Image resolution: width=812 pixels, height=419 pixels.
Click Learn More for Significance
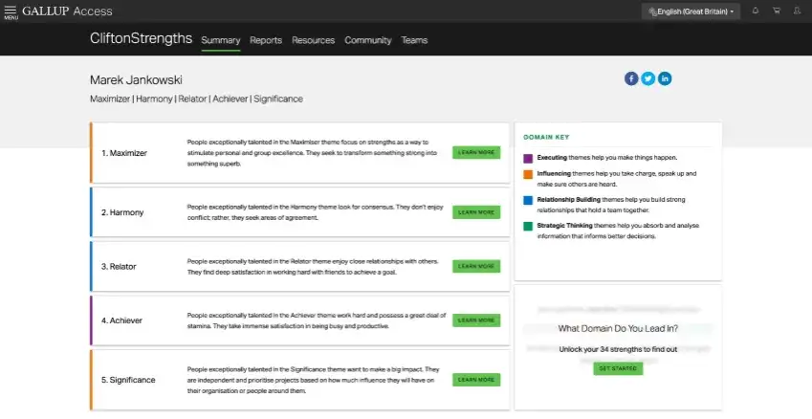[476, 380]
